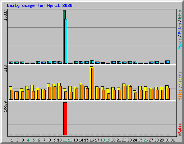184x144 pixels.
Task: Click day label "20" on the x-axis
Action: 113,140
